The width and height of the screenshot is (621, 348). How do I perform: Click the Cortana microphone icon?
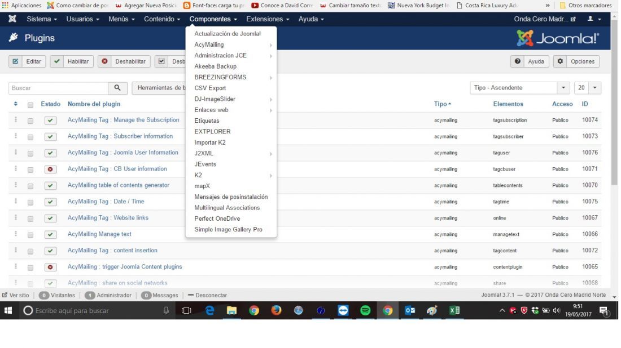[x=167, y=311]
